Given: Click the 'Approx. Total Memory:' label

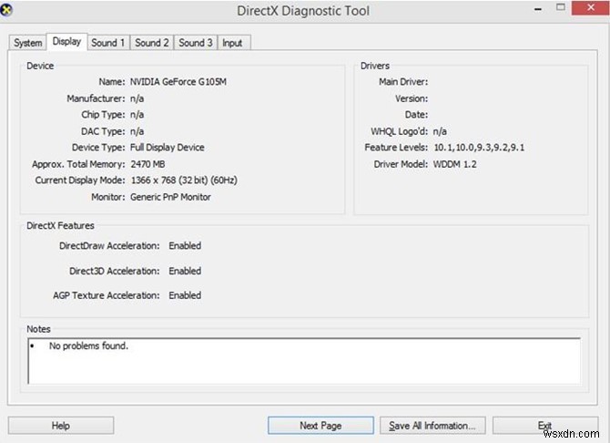Looking at the screenshot, I should click(x=78, y=164).
